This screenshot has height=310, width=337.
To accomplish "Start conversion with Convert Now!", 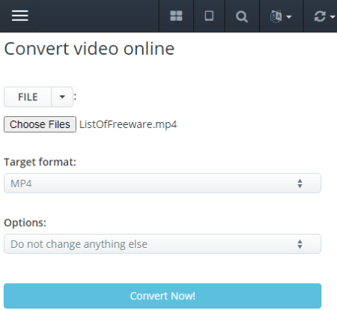I will pos(163,296).
